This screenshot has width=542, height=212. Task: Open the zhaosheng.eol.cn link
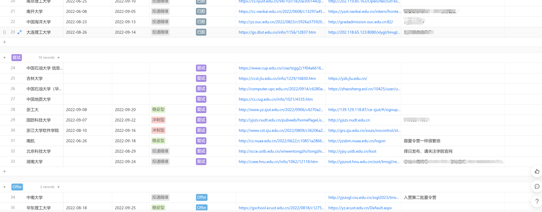pos(364,89)
